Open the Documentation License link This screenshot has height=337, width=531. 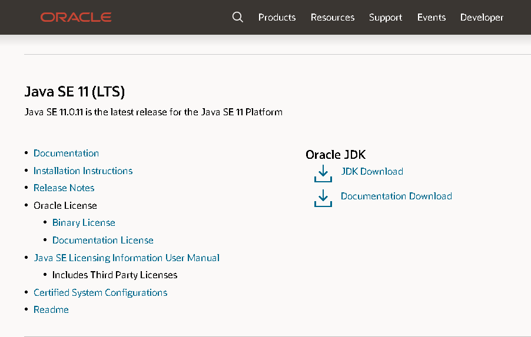pyautogui.click(x=103, y=240)
